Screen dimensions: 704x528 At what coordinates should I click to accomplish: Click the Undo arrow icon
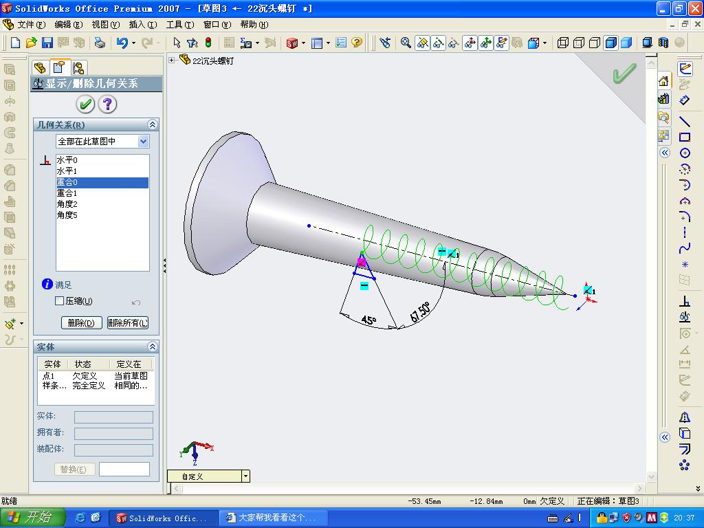(x=122, y=43)
